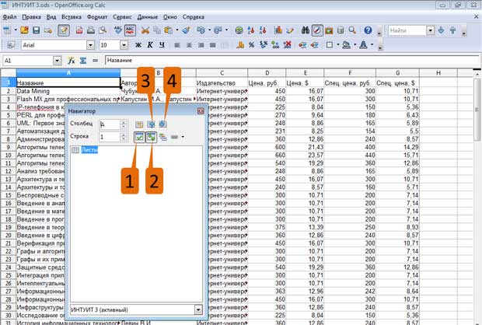Redo the last undone action
The height and width of the screenshot is (325, 482).
218,30
